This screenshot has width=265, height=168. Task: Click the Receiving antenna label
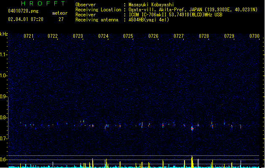97,20
